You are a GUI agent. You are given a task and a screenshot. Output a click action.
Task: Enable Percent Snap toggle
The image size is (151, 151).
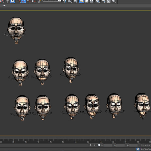(29, 1)
